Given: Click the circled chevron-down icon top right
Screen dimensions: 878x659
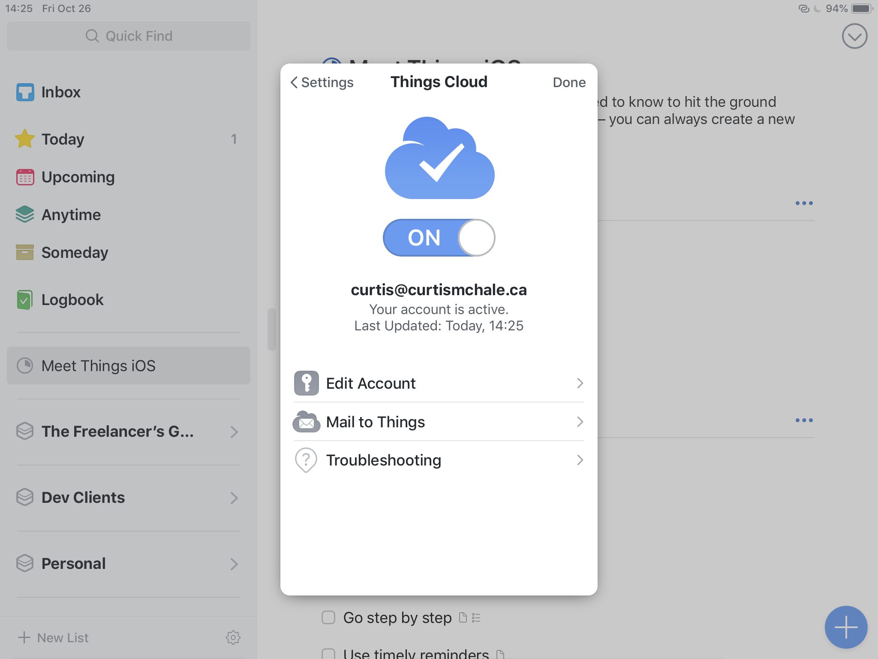Looking at the screenshot, I should coord(854,36).
